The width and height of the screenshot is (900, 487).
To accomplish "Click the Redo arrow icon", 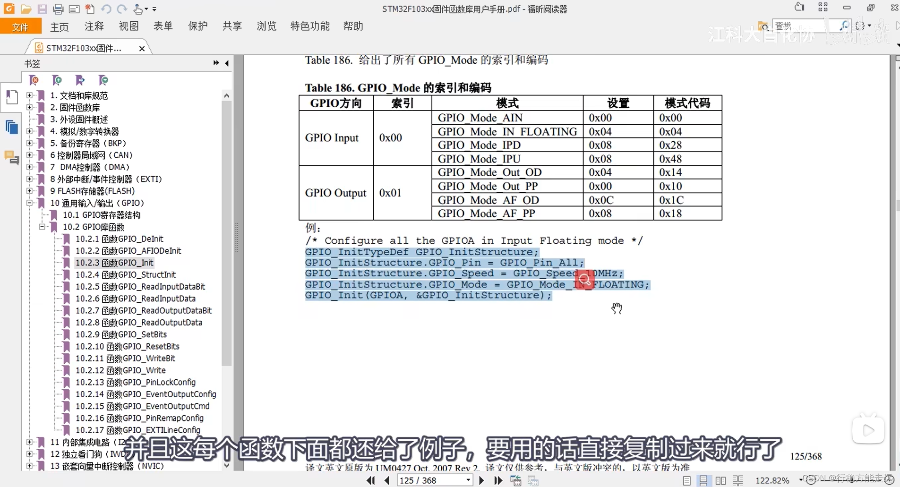I will click(122, 9).
